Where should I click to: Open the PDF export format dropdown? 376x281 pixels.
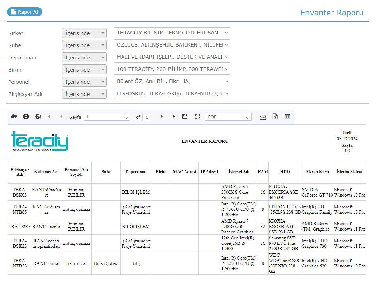click(x=228, y=117)
